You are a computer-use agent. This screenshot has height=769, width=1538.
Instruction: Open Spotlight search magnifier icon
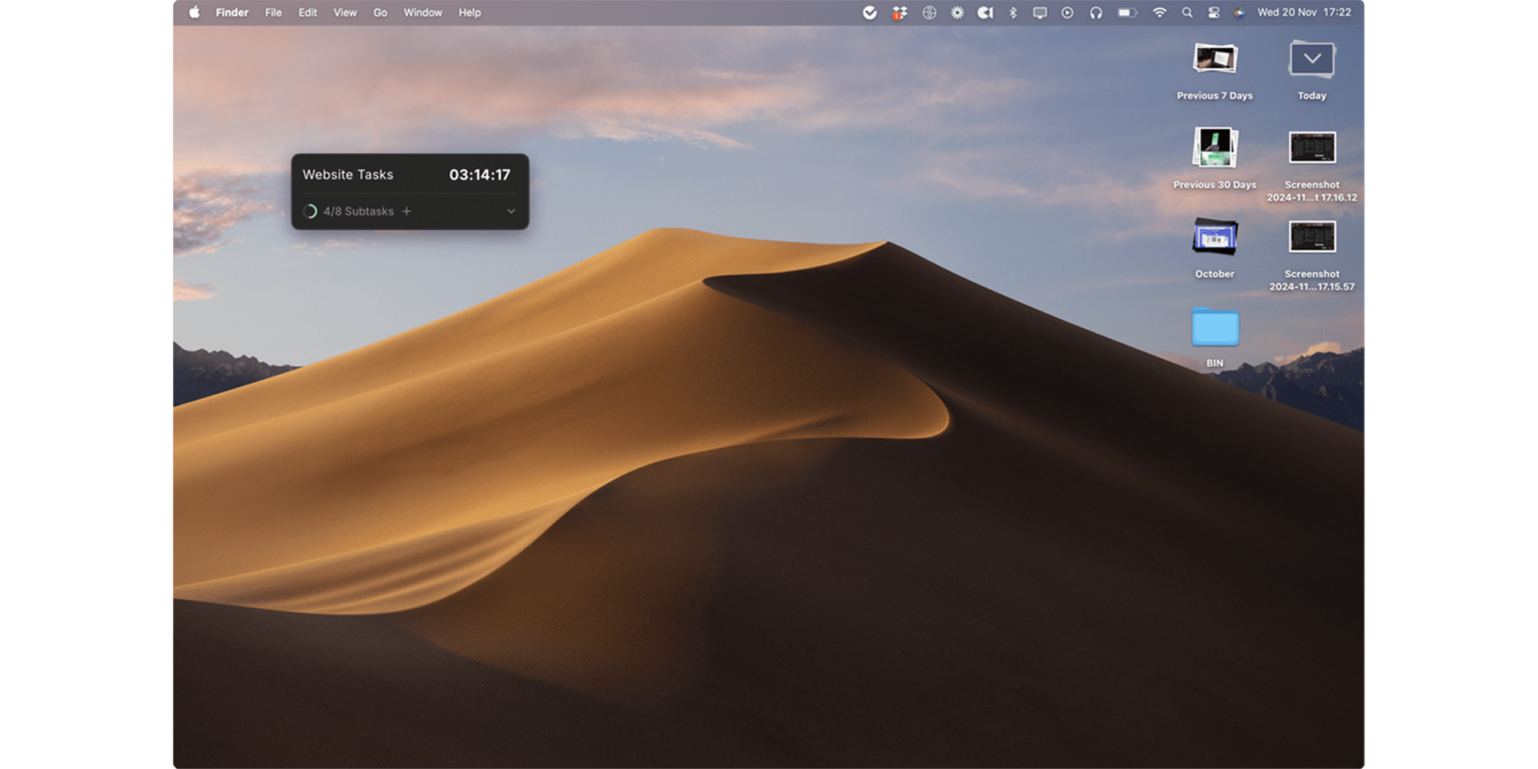coord(1187,13)
